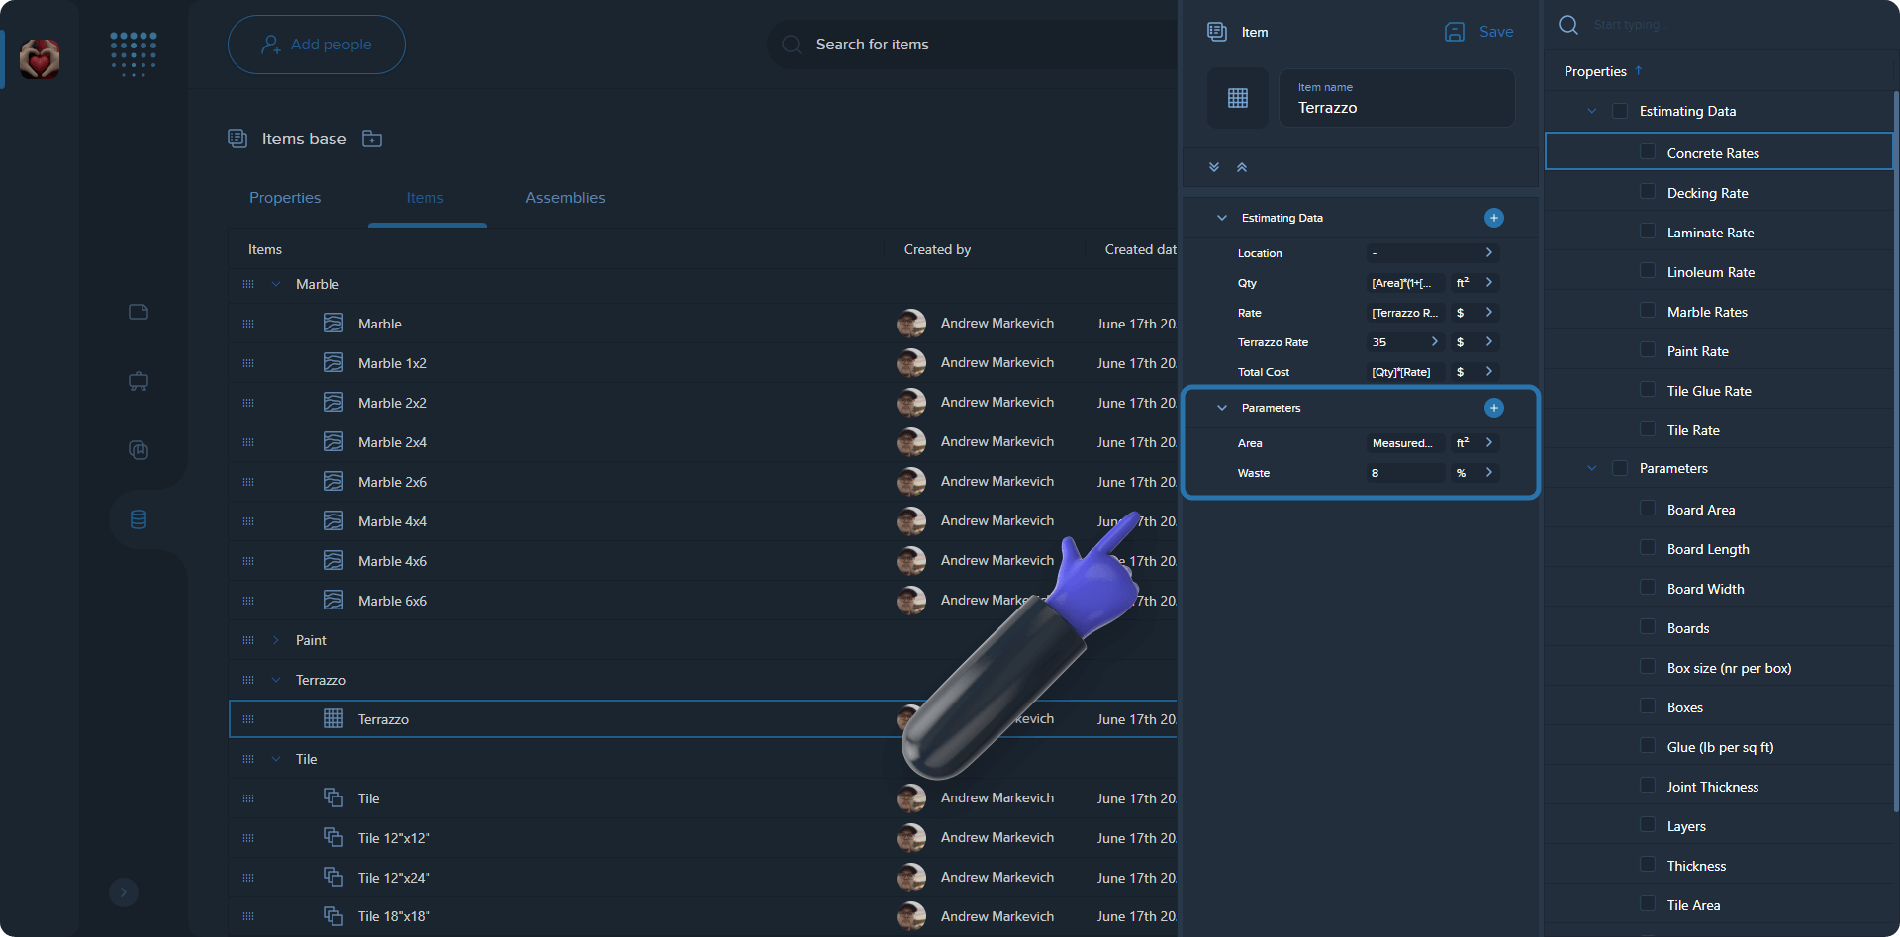Open the presentation board sidebar icon
The width and height of the screenshot is (1900, 937).
tap(139, 381)
